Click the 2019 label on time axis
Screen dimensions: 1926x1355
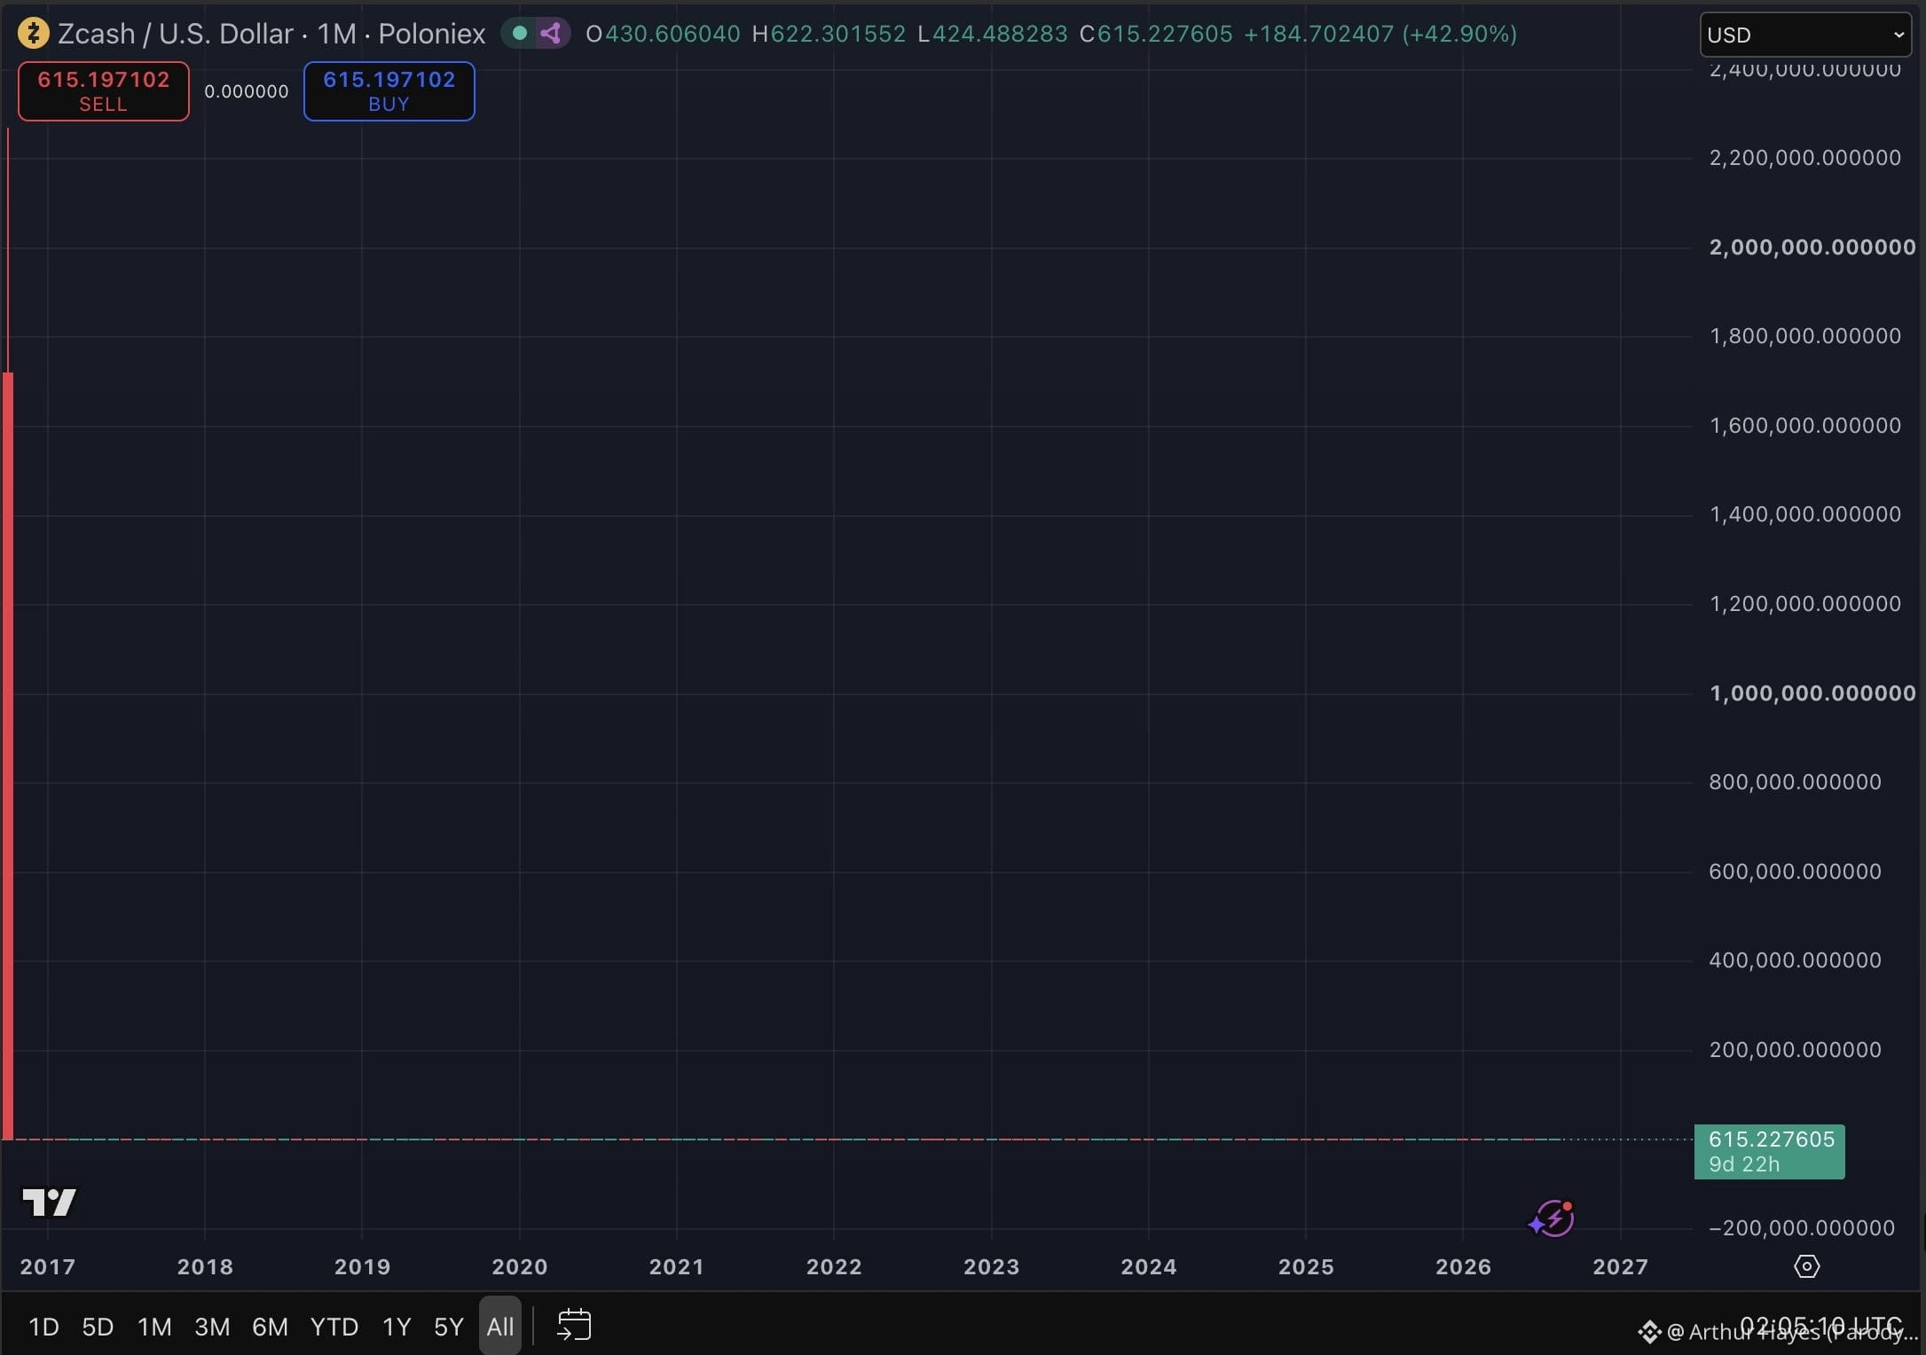click(x=362, y=1267)
